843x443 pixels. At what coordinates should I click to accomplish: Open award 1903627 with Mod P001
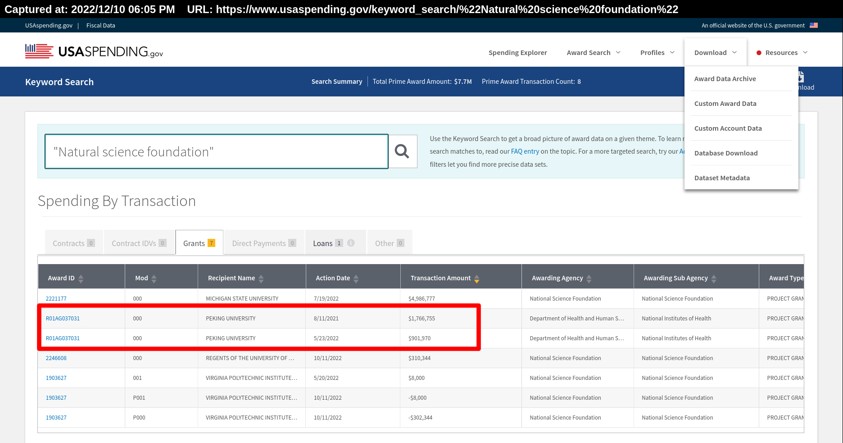56,398
